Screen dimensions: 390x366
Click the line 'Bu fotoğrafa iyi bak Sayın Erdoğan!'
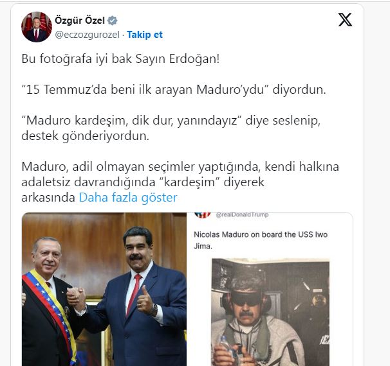tap(120, 59)
